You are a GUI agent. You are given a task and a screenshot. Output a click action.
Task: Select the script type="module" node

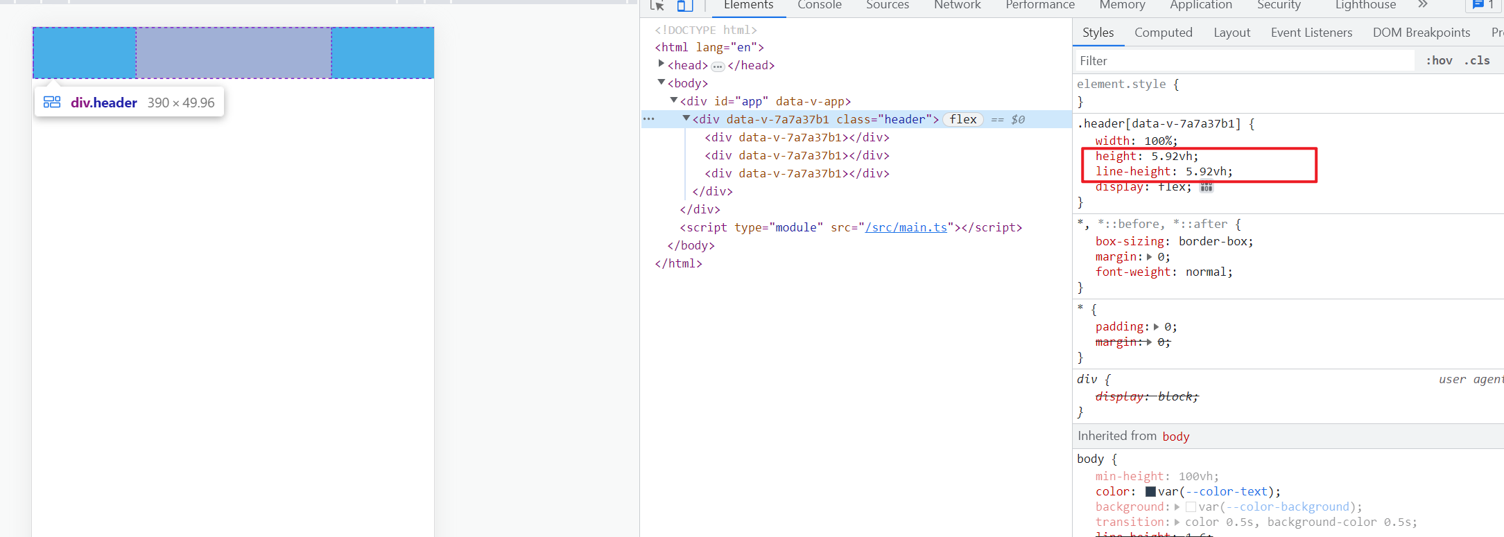coord(851,227)
